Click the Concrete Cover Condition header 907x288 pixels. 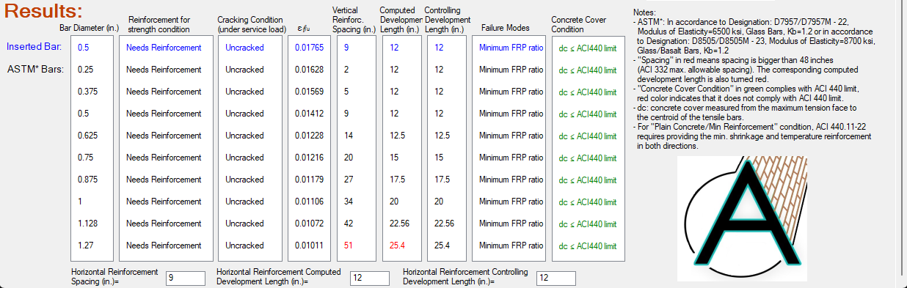coord(578,24)
